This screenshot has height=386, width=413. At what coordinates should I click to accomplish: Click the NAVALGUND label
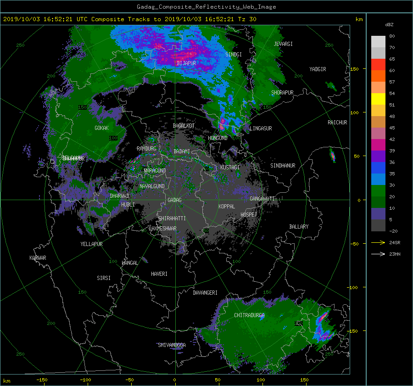click(152, 186)
